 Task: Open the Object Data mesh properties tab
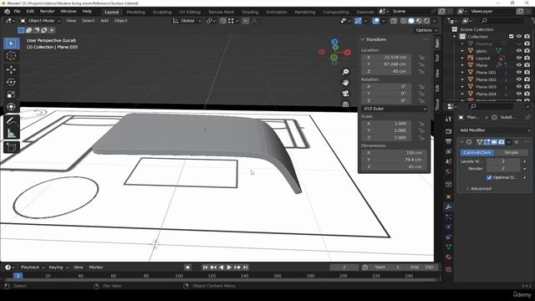tap(449, 247)
